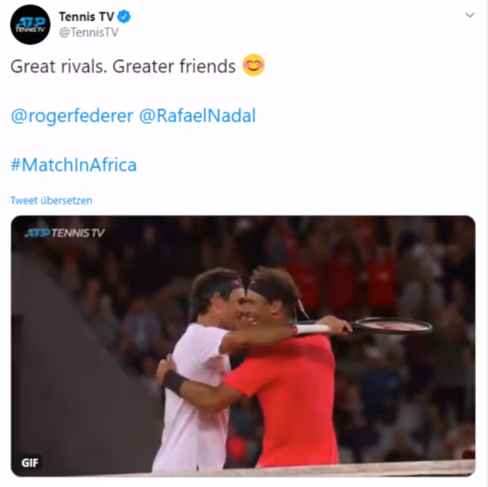Click the blue verified badge
Screen dimensions: 488x487
click(124, 16)
